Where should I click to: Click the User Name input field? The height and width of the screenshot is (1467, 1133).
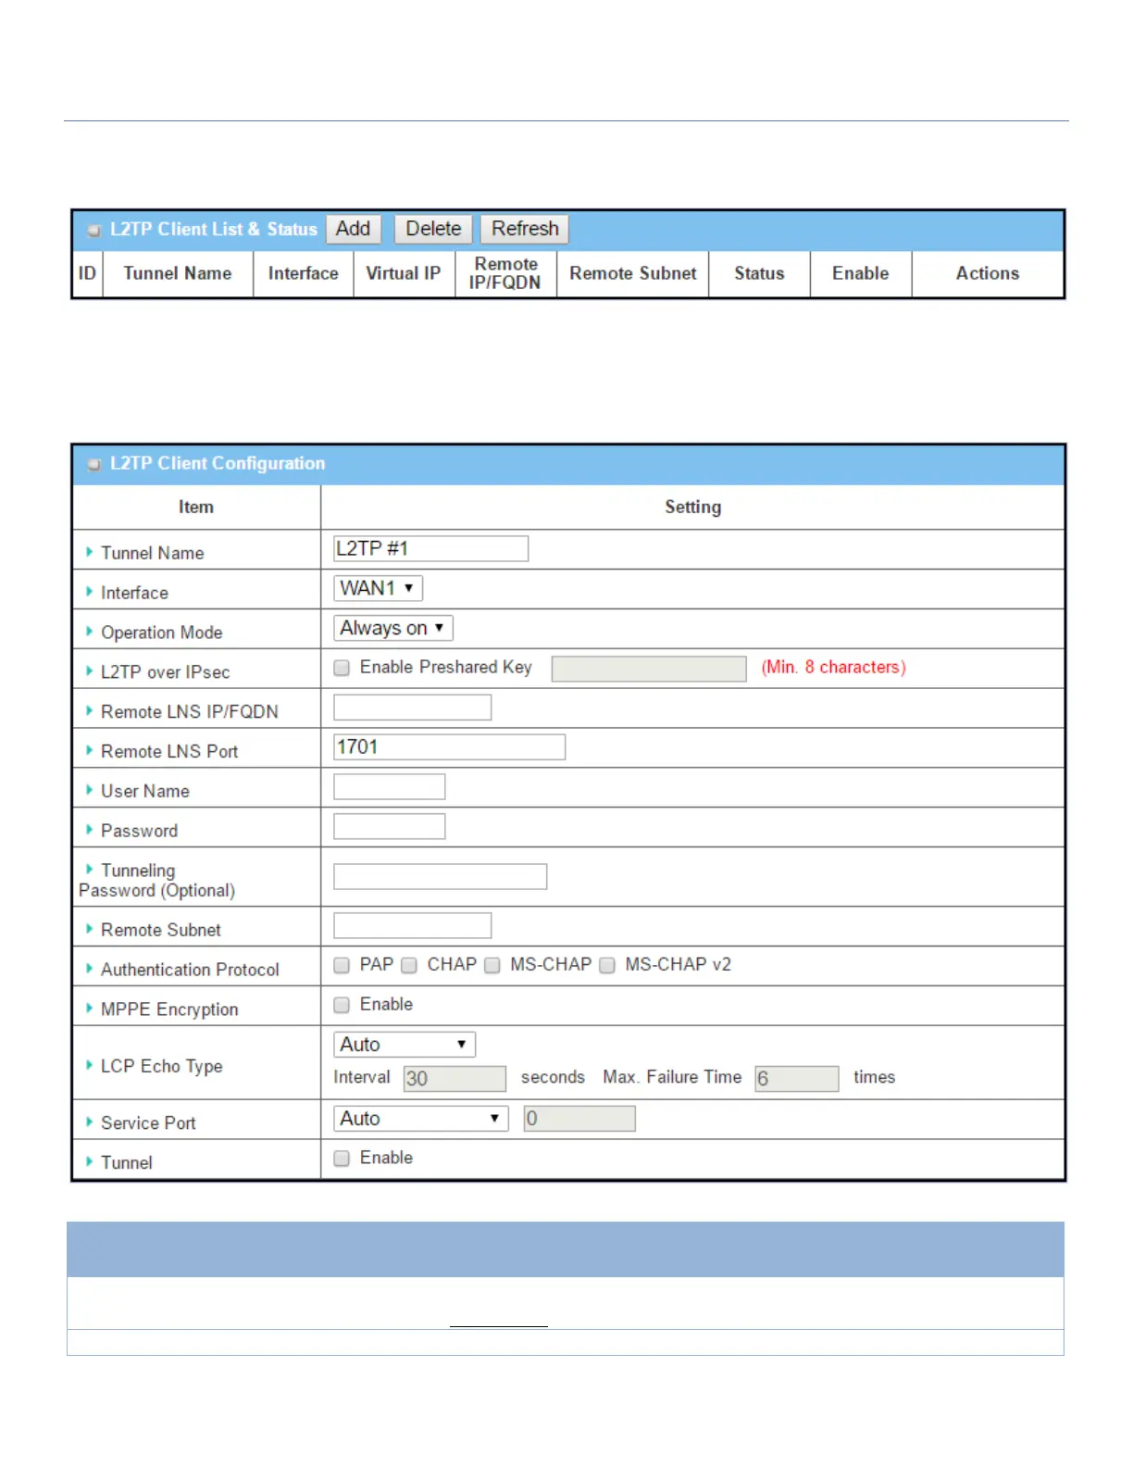pos(390,787)
